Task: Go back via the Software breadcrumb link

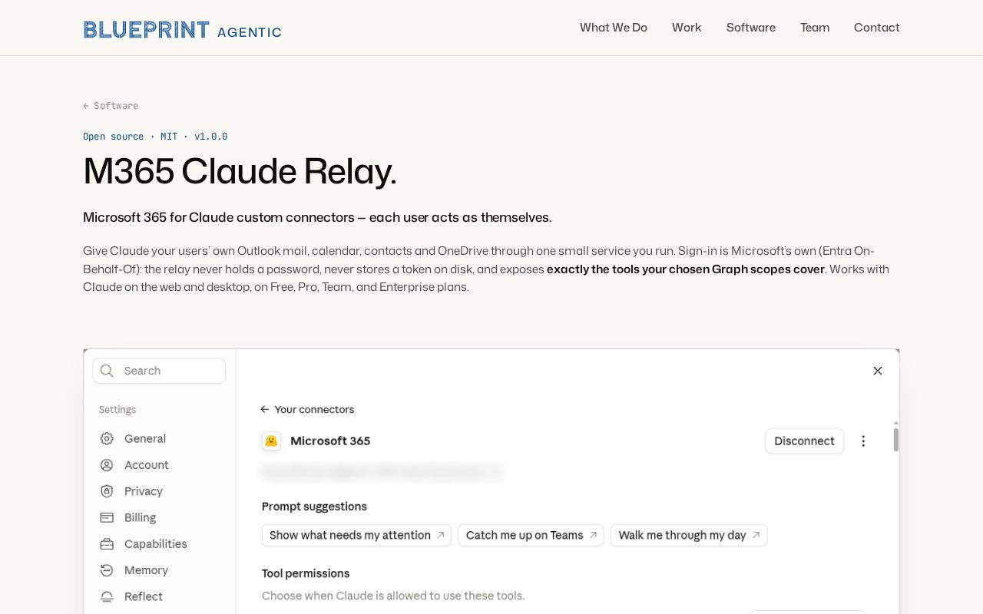Action: [111, 106]
